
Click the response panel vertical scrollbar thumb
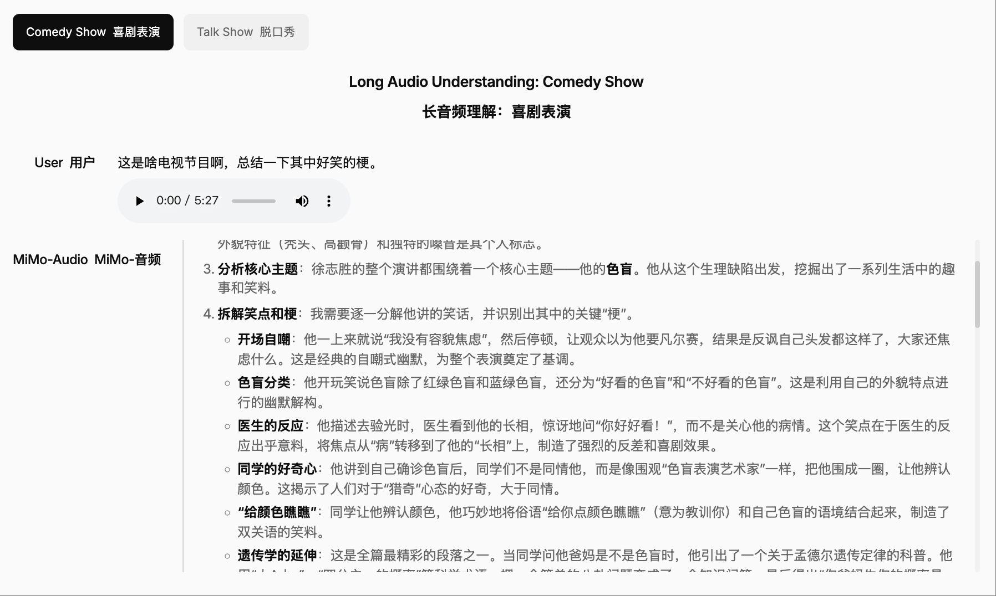click(x=977, y=294)
